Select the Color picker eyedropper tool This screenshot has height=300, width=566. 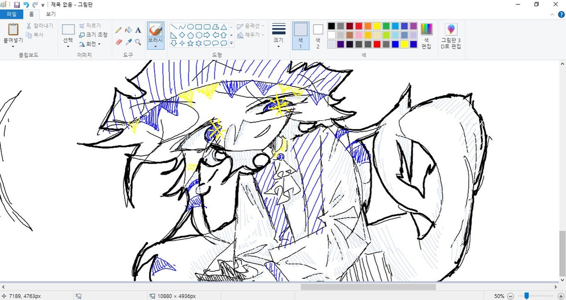click(x=128, y=42)
